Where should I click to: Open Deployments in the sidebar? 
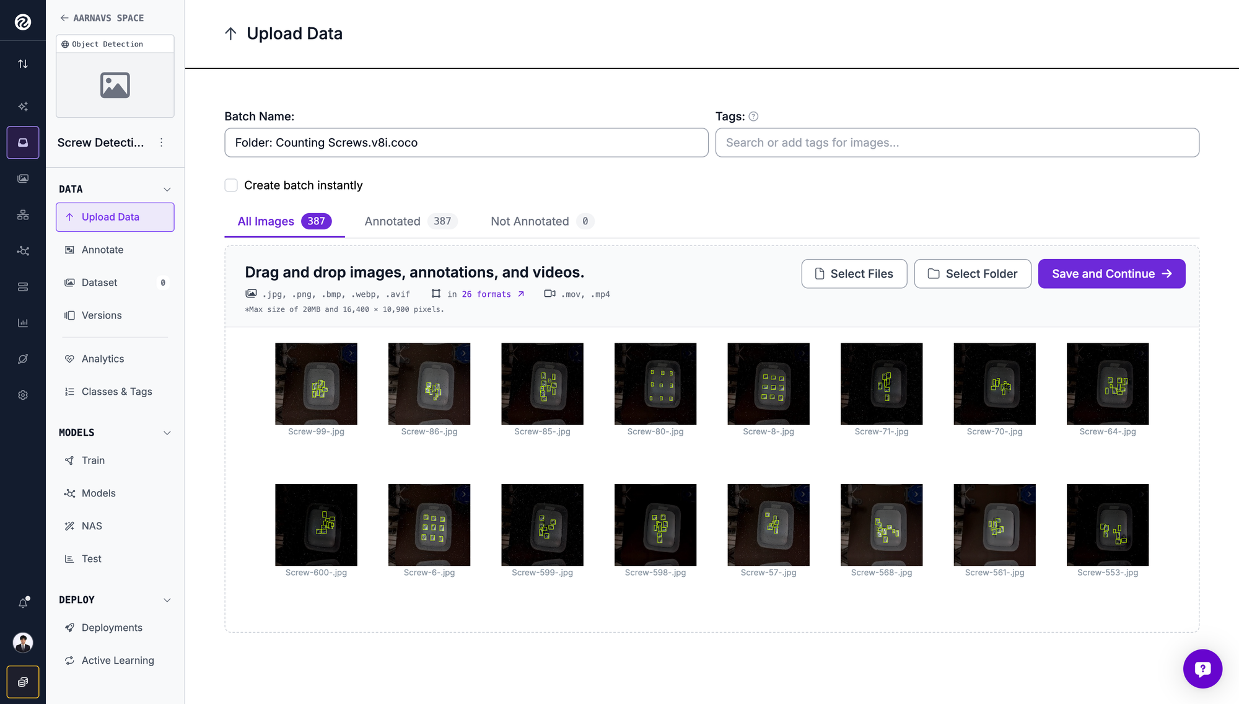[115, 628]
